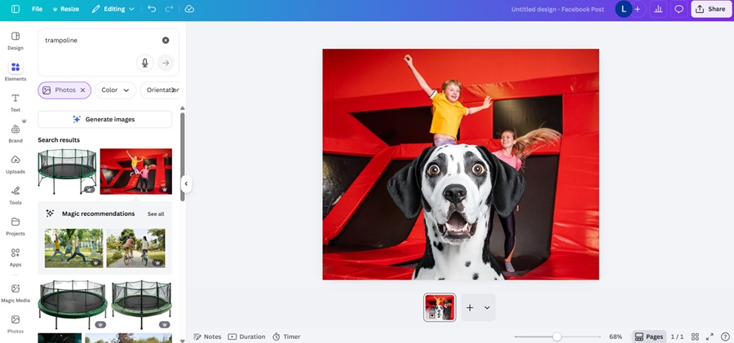Expand the add page options chevron
Viewport: 734px width, 343px height.
pos(487,307)
